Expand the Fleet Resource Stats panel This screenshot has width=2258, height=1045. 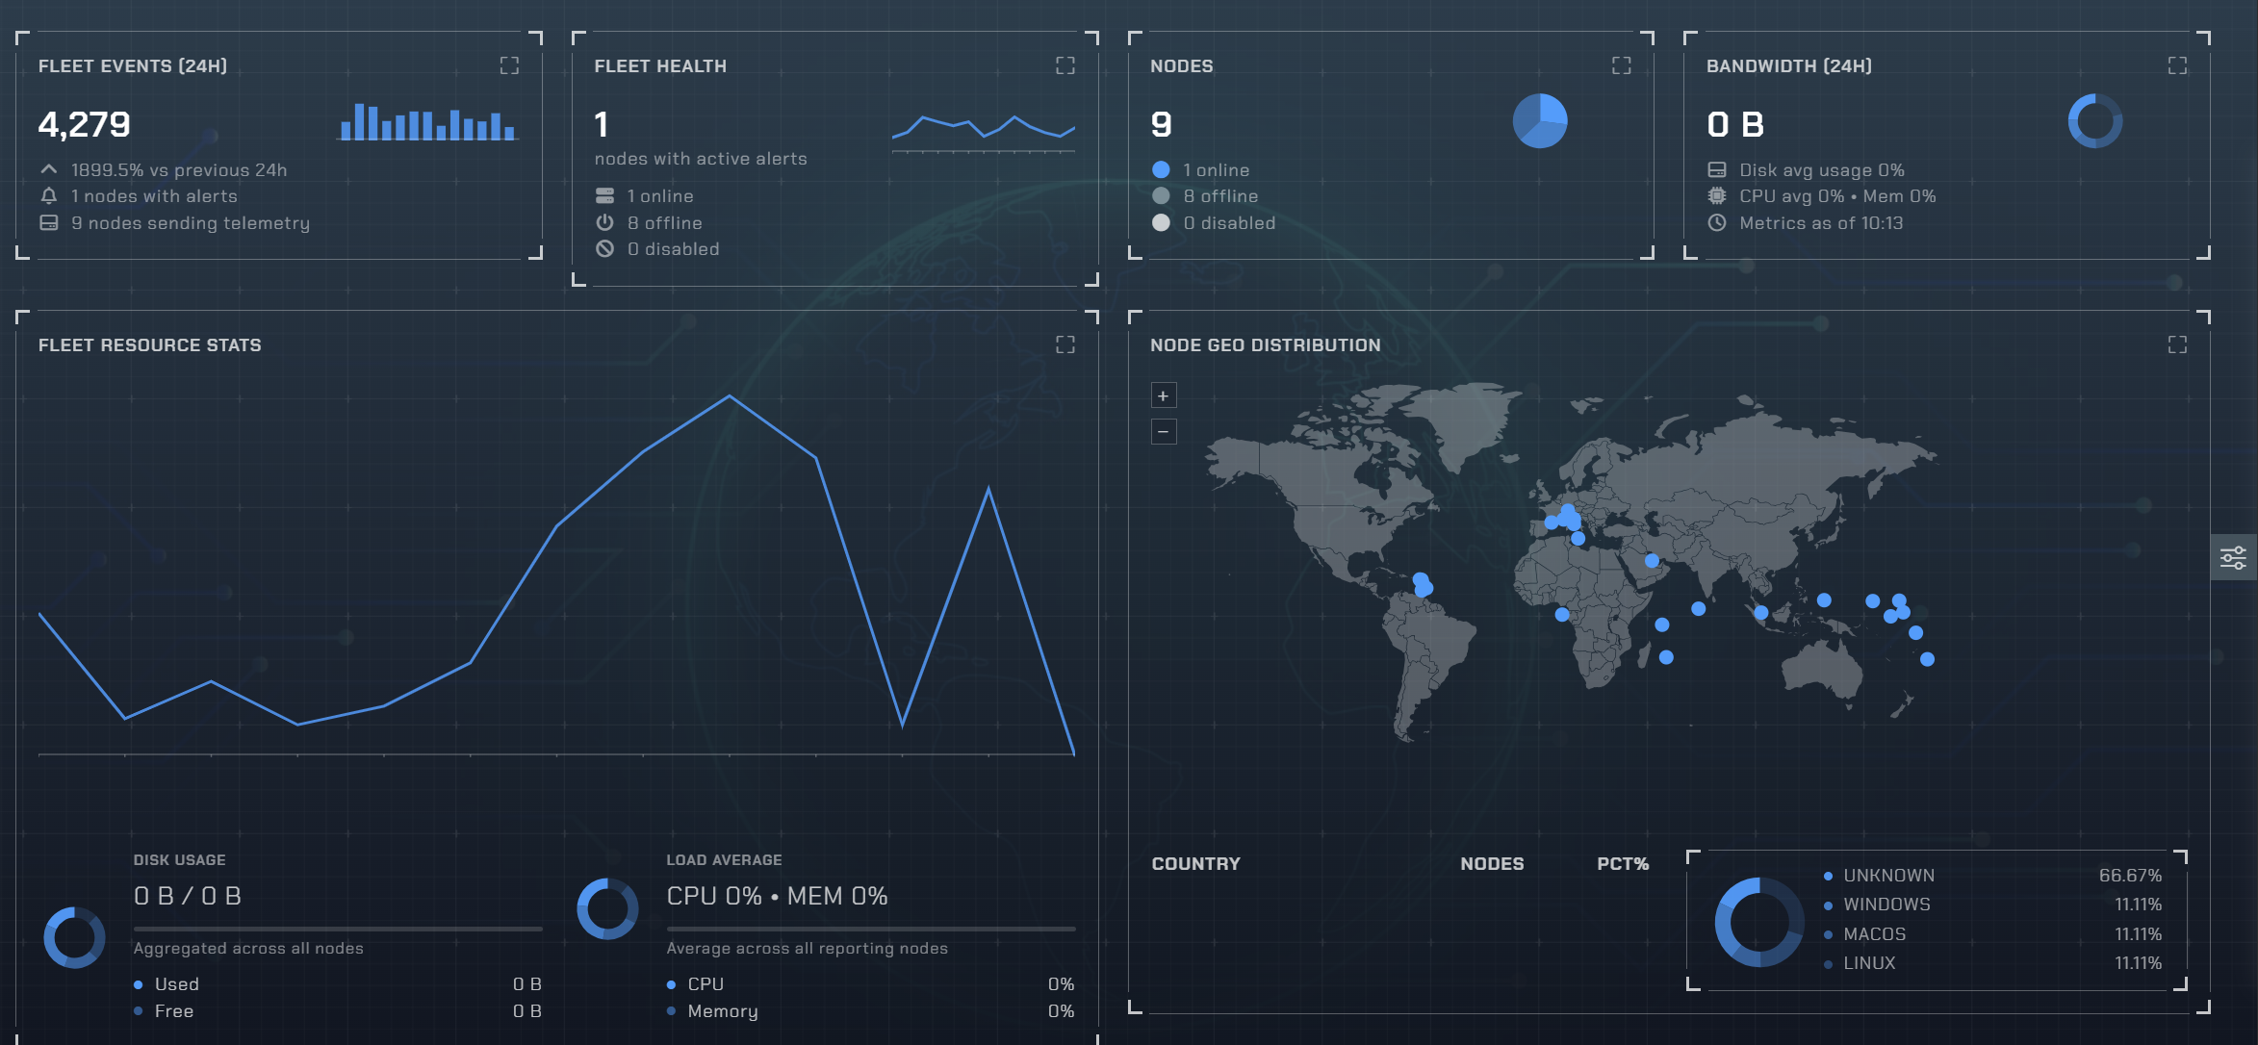(1065, 344)
